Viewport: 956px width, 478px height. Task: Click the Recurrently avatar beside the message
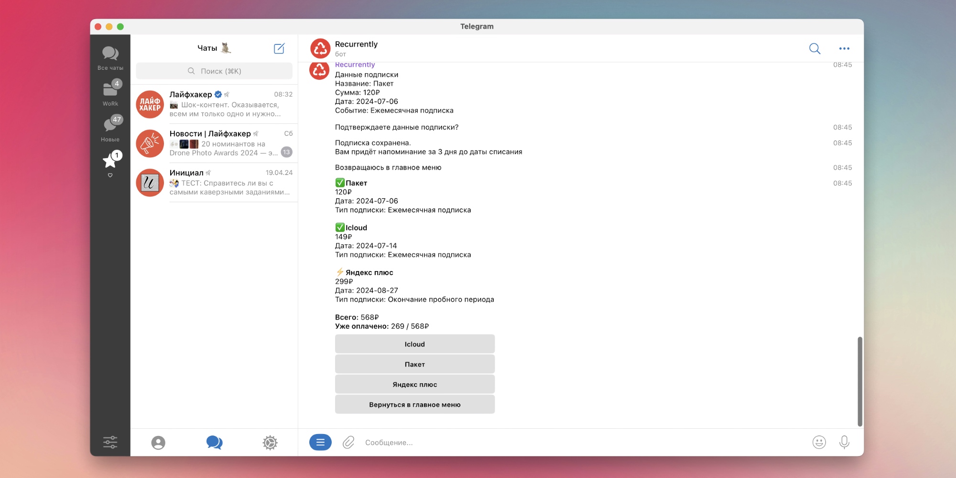[319, 70]
